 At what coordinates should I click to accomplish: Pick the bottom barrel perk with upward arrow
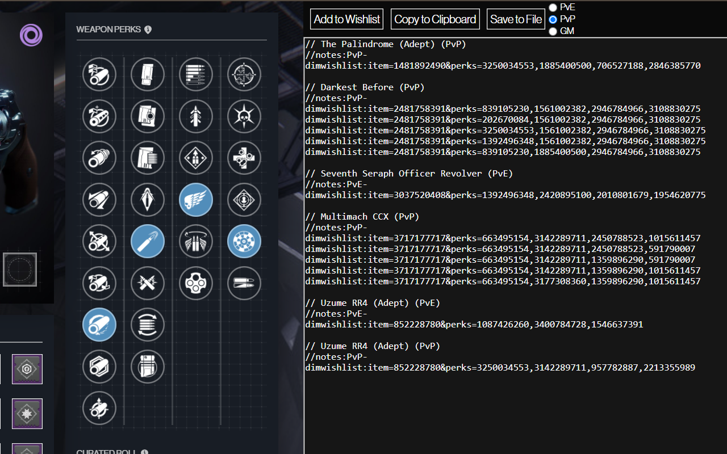click(x=99, y=408)
